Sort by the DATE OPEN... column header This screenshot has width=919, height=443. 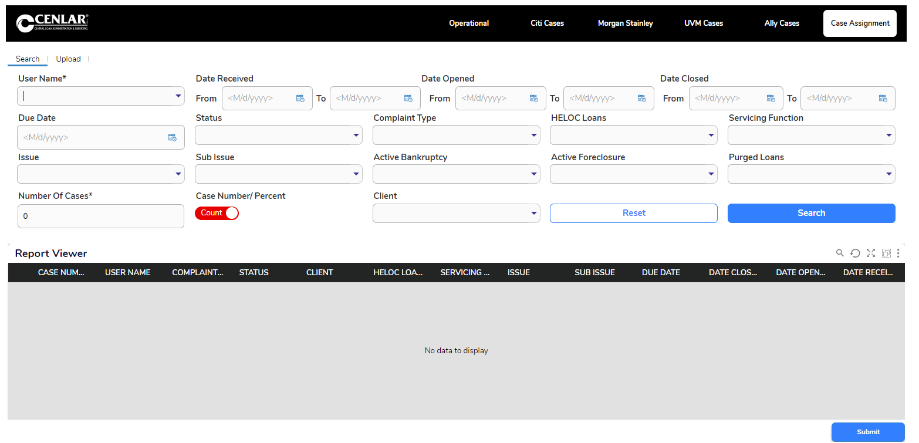tap(800, 273)
